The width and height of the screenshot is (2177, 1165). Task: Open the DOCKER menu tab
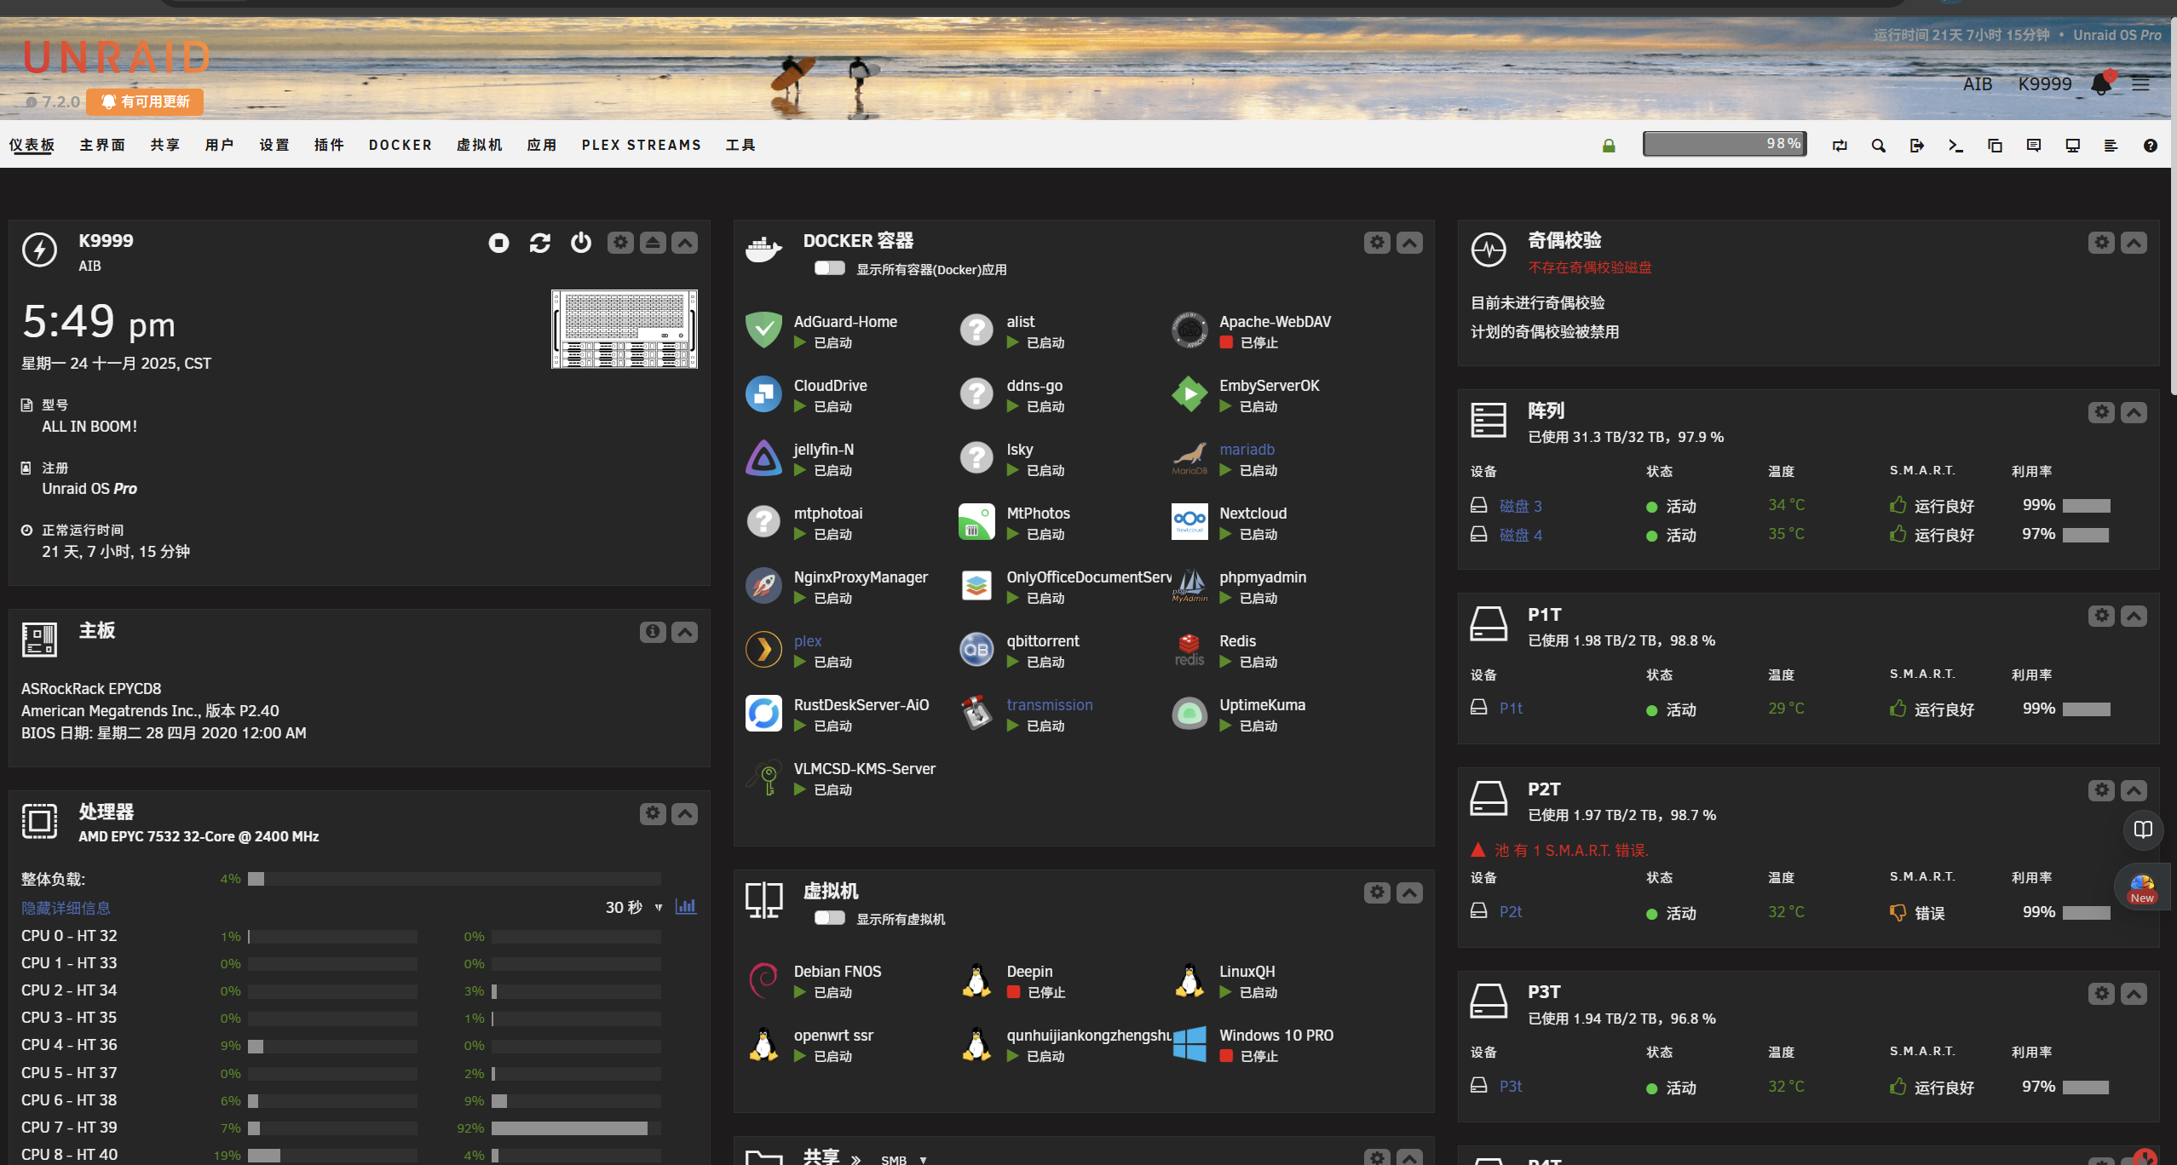tap(400, 146)
